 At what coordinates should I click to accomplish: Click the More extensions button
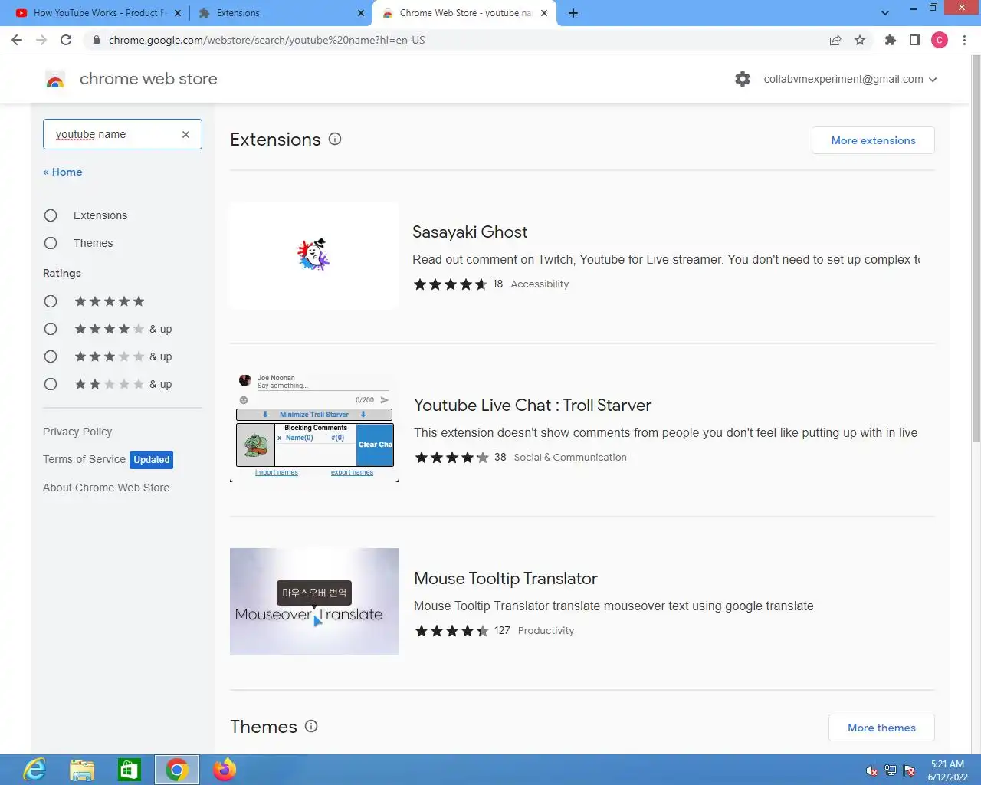point(873,140)
